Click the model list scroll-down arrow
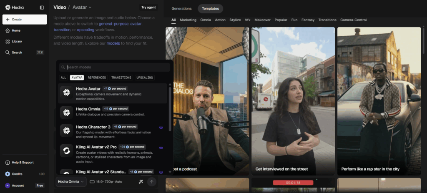 tap(170, 172)
